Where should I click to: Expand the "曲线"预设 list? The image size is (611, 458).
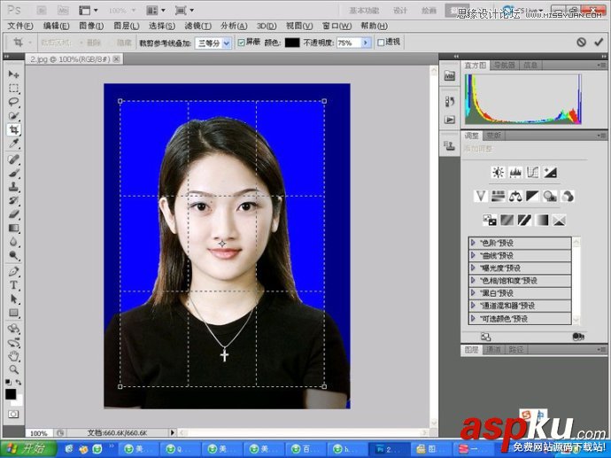point(474,255)
